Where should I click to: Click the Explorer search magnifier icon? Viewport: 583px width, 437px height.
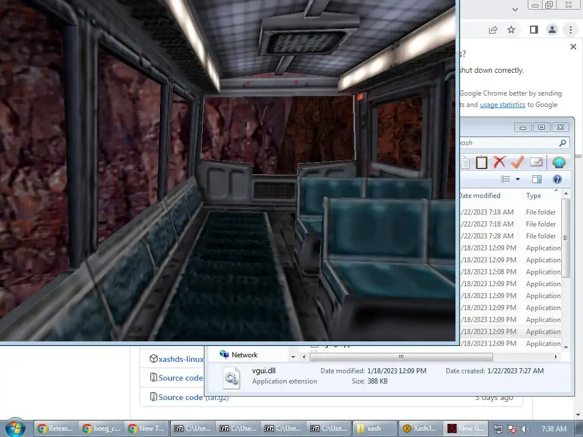pos(563,143)
